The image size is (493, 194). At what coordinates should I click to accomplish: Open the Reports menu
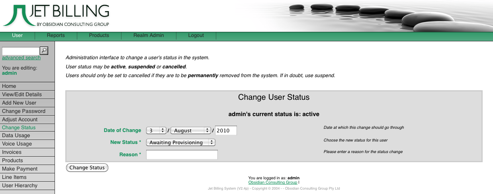coord(56,35)
